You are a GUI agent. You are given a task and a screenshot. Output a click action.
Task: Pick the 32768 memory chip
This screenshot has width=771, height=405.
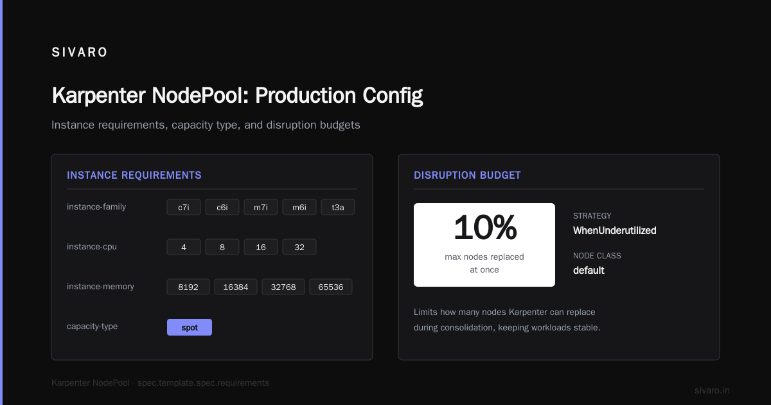(283, 287)
